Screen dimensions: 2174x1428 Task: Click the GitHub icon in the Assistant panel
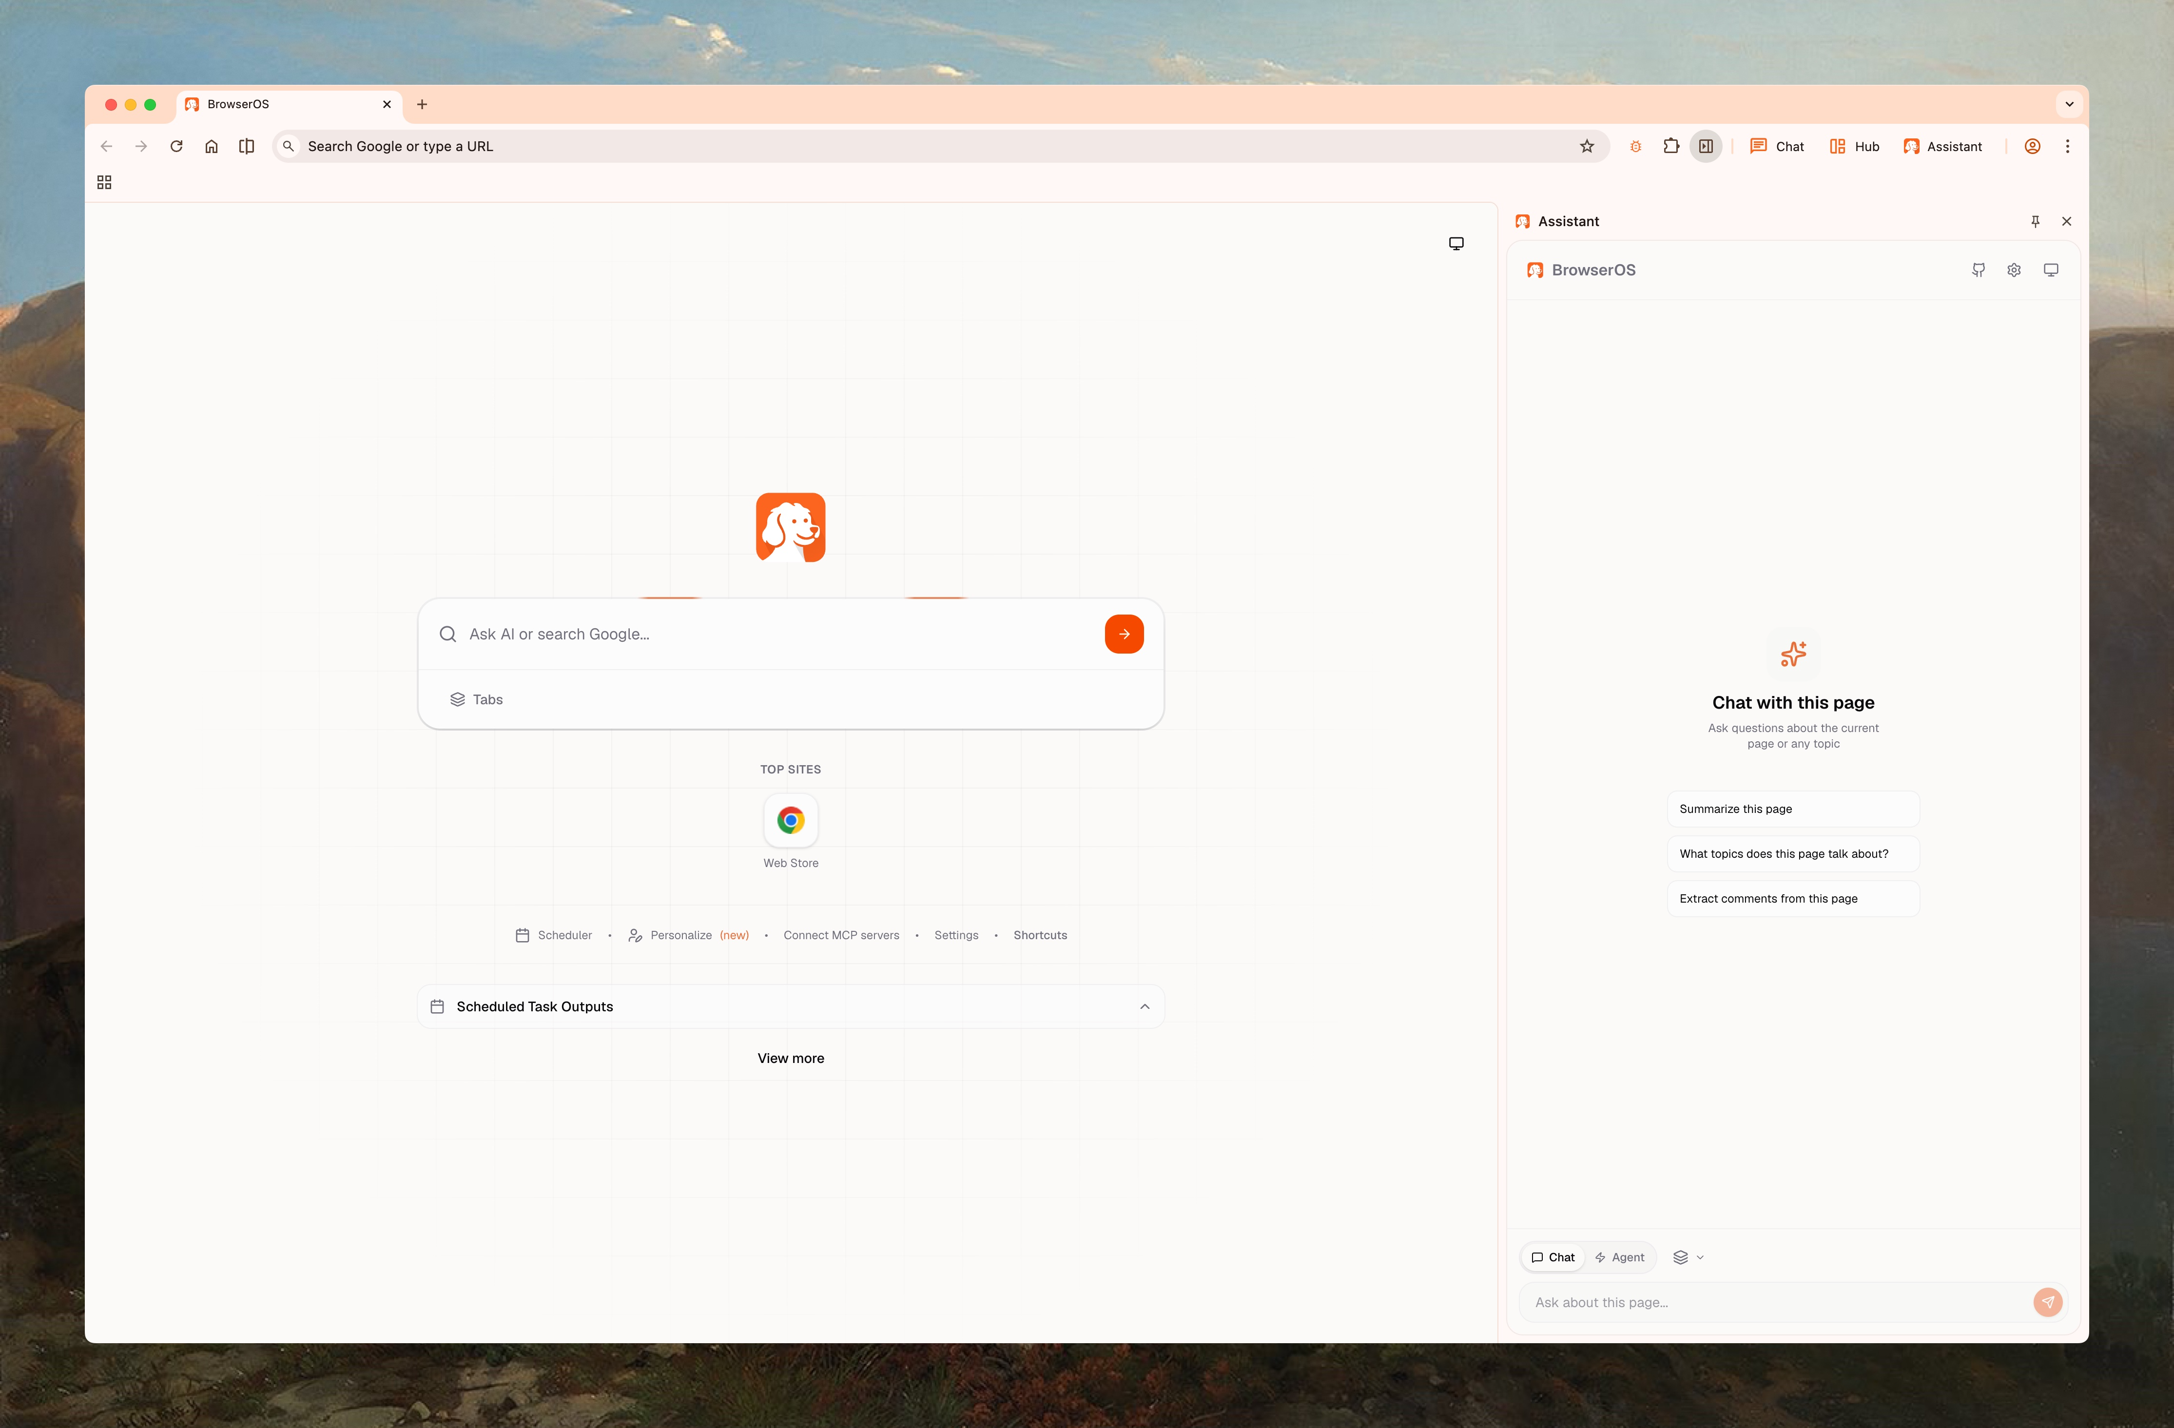pyautogui.click(x=1979, y=270)
